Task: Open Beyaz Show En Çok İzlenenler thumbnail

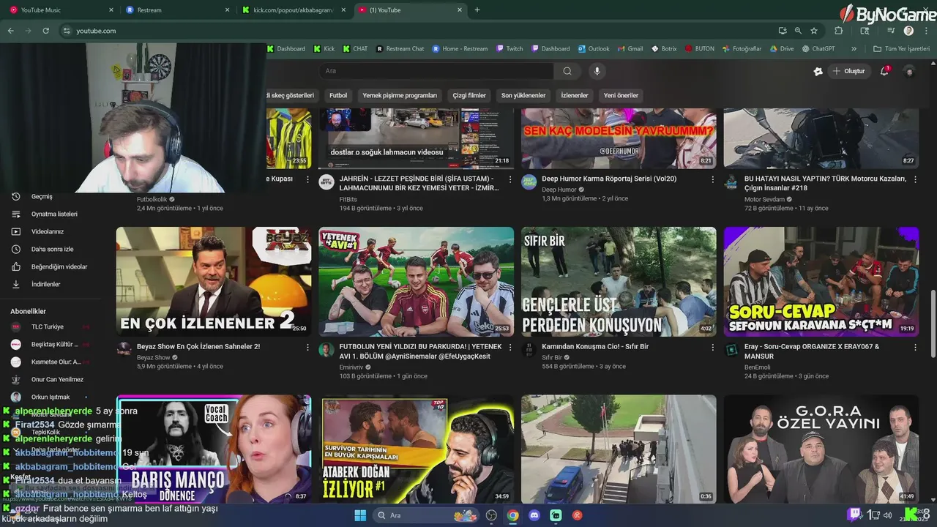Action: (x=214, y=282)
